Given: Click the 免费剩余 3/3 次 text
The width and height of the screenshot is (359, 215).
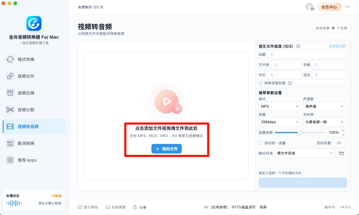Looking at the screenshot, I should [90, 7].
